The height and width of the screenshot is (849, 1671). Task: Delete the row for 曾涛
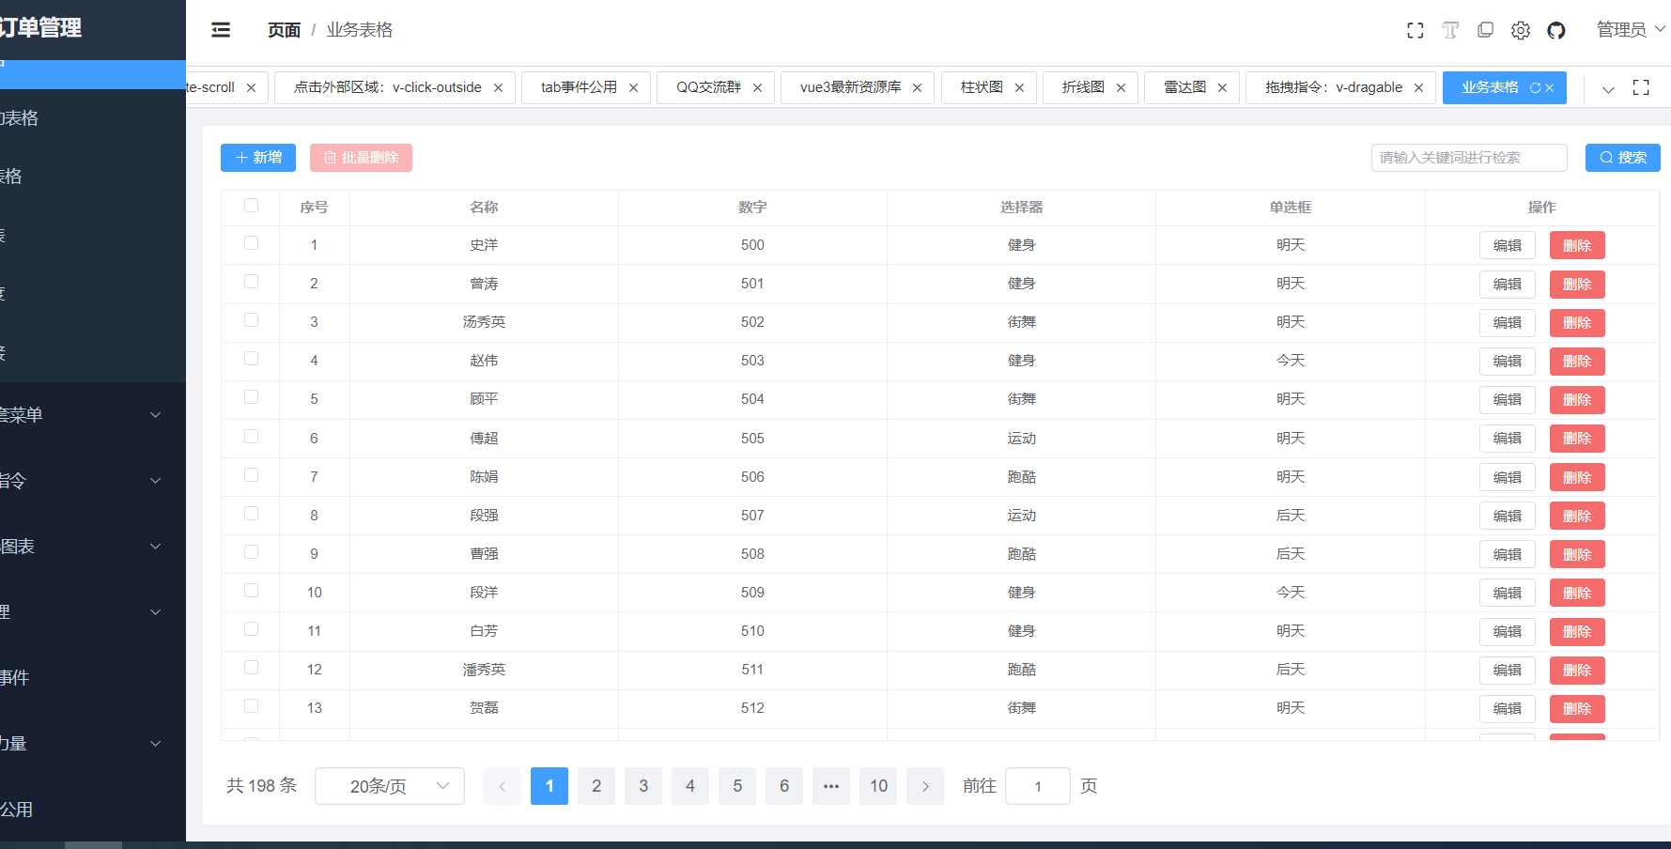pos(1577,284)
